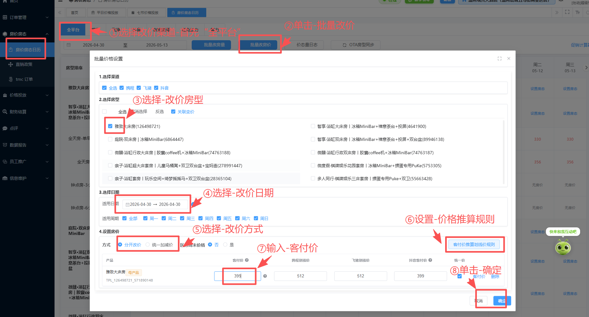The image size is (589, 317).
Task: Click the 客付价 input showing 399
Action: [238, 276]
